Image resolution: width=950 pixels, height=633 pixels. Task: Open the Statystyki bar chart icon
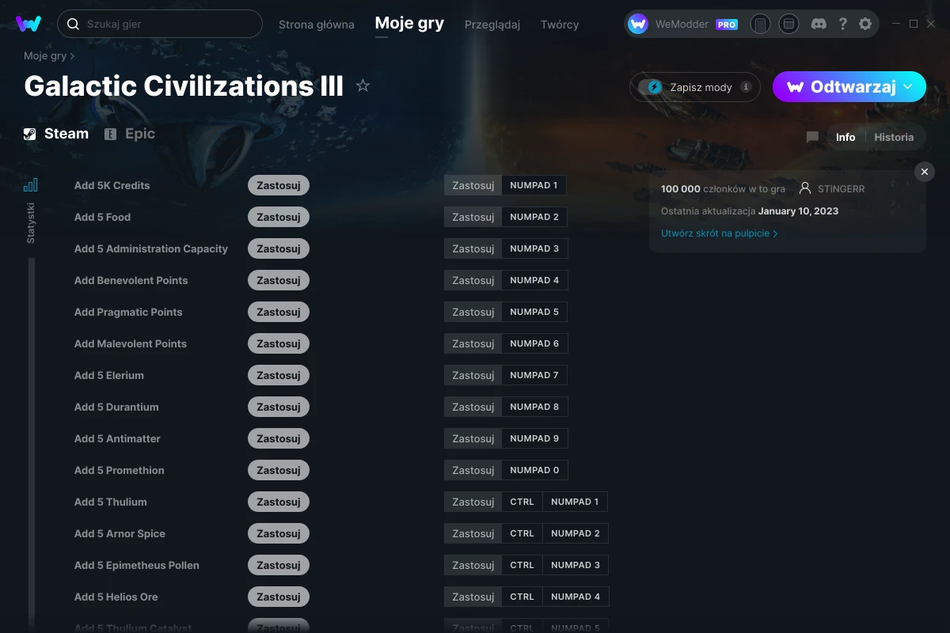point(31,185)
